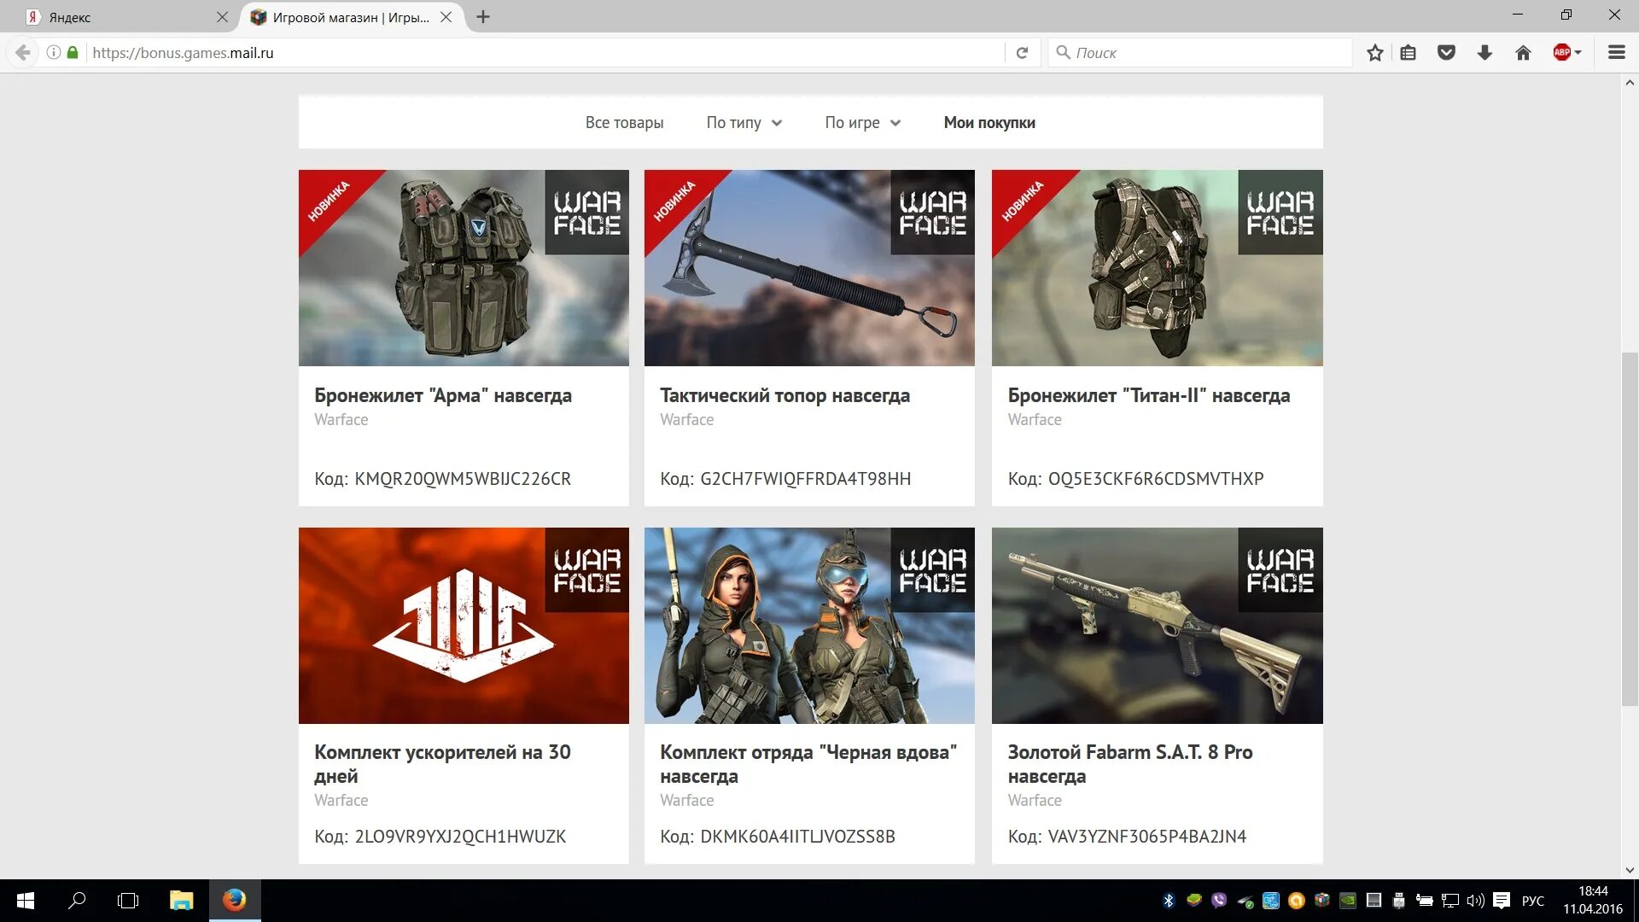Open 'Тактический топор навсегда' item title
The image size is (1639, 922).
tap(785, 395)
